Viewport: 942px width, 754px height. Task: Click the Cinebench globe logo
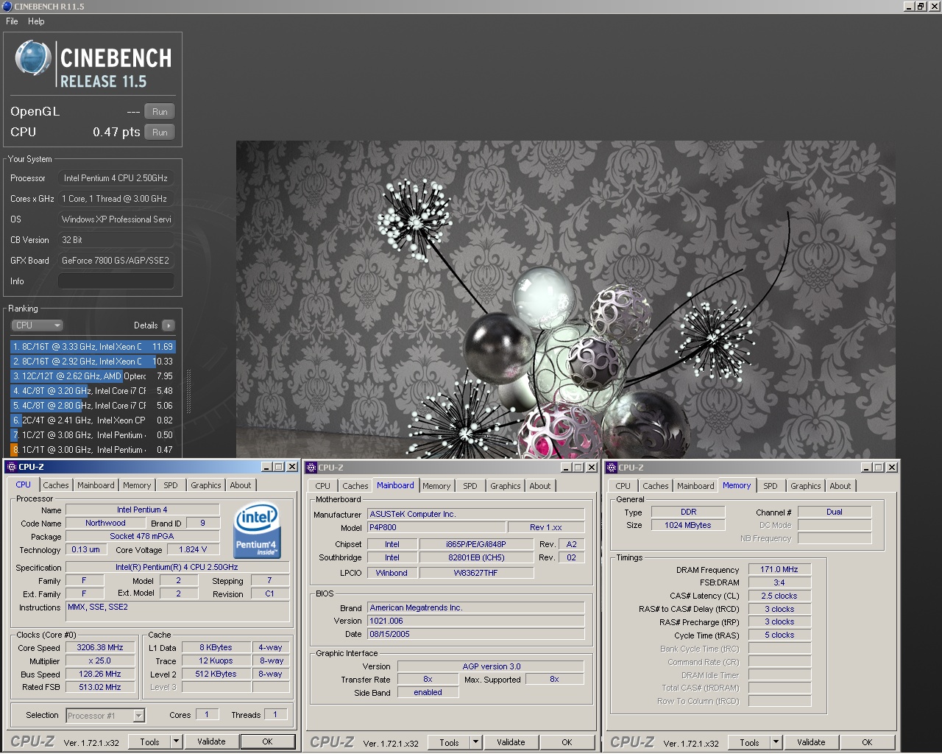tap(33, 59)
